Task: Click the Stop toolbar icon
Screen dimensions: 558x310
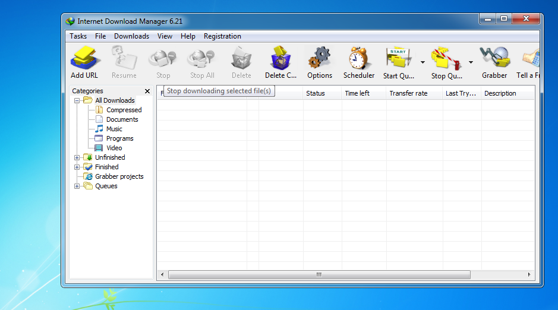Action: click(x=163, y=59)
